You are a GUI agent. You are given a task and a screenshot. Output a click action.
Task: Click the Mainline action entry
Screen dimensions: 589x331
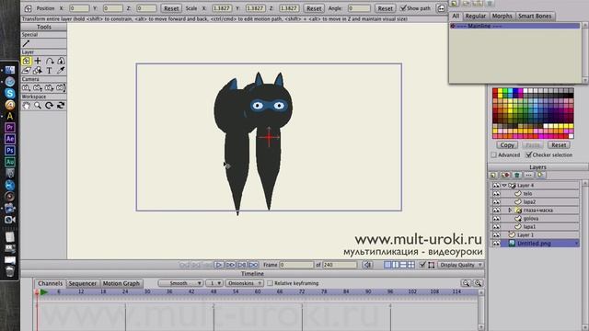click(514, 26)
